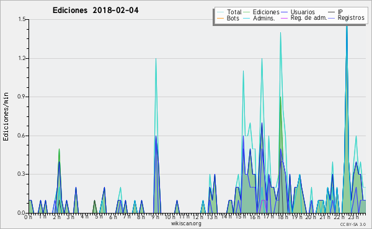Click the '20 h' x-axis label
The image size is (372, 229).
pos(311,217)
